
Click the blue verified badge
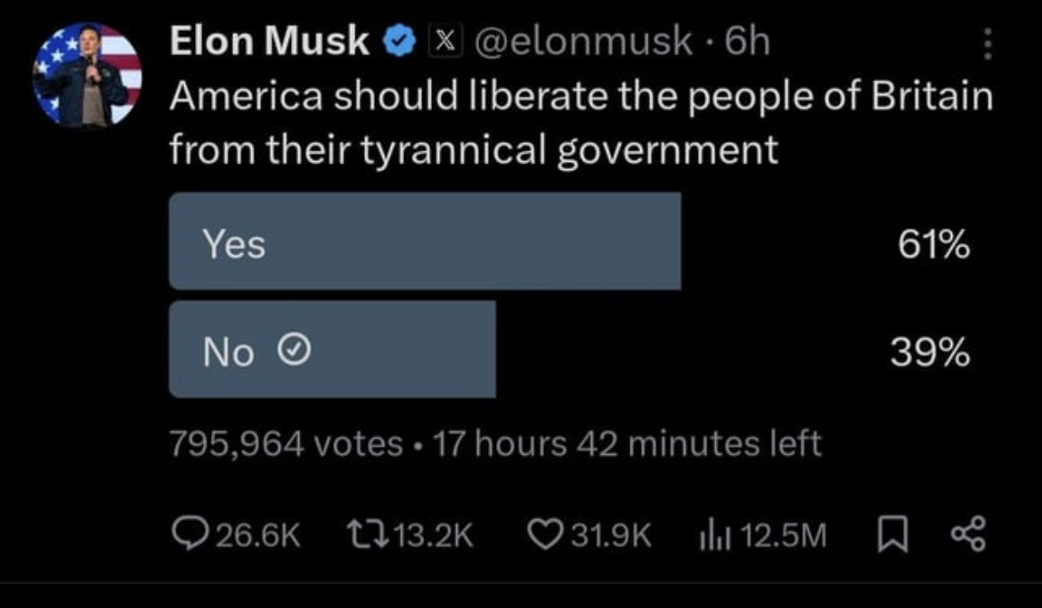(x=399, y=42)
